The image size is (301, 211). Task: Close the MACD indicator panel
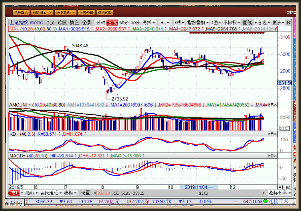pyautogui.click(x=275, y=156)
